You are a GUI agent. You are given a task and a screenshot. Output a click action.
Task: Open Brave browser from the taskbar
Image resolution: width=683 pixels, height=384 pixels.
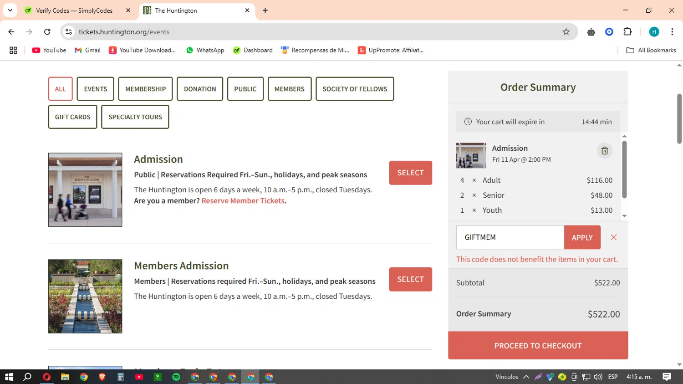pyautogui.click(x=102, y=377)
